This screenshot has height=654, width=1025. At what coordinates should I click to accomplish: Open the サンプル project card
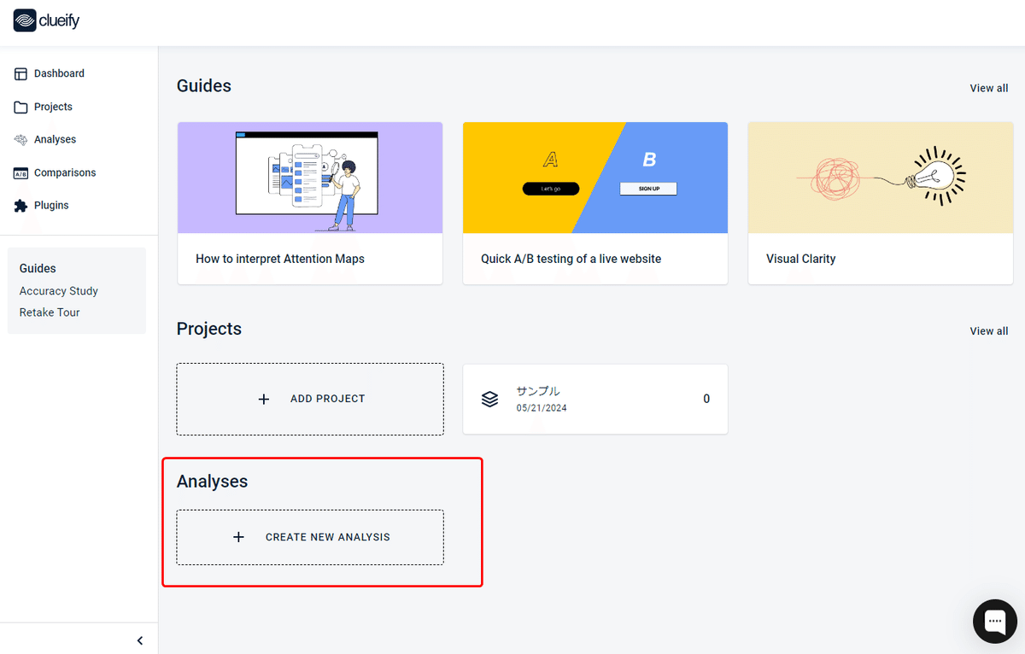point(595,399)
